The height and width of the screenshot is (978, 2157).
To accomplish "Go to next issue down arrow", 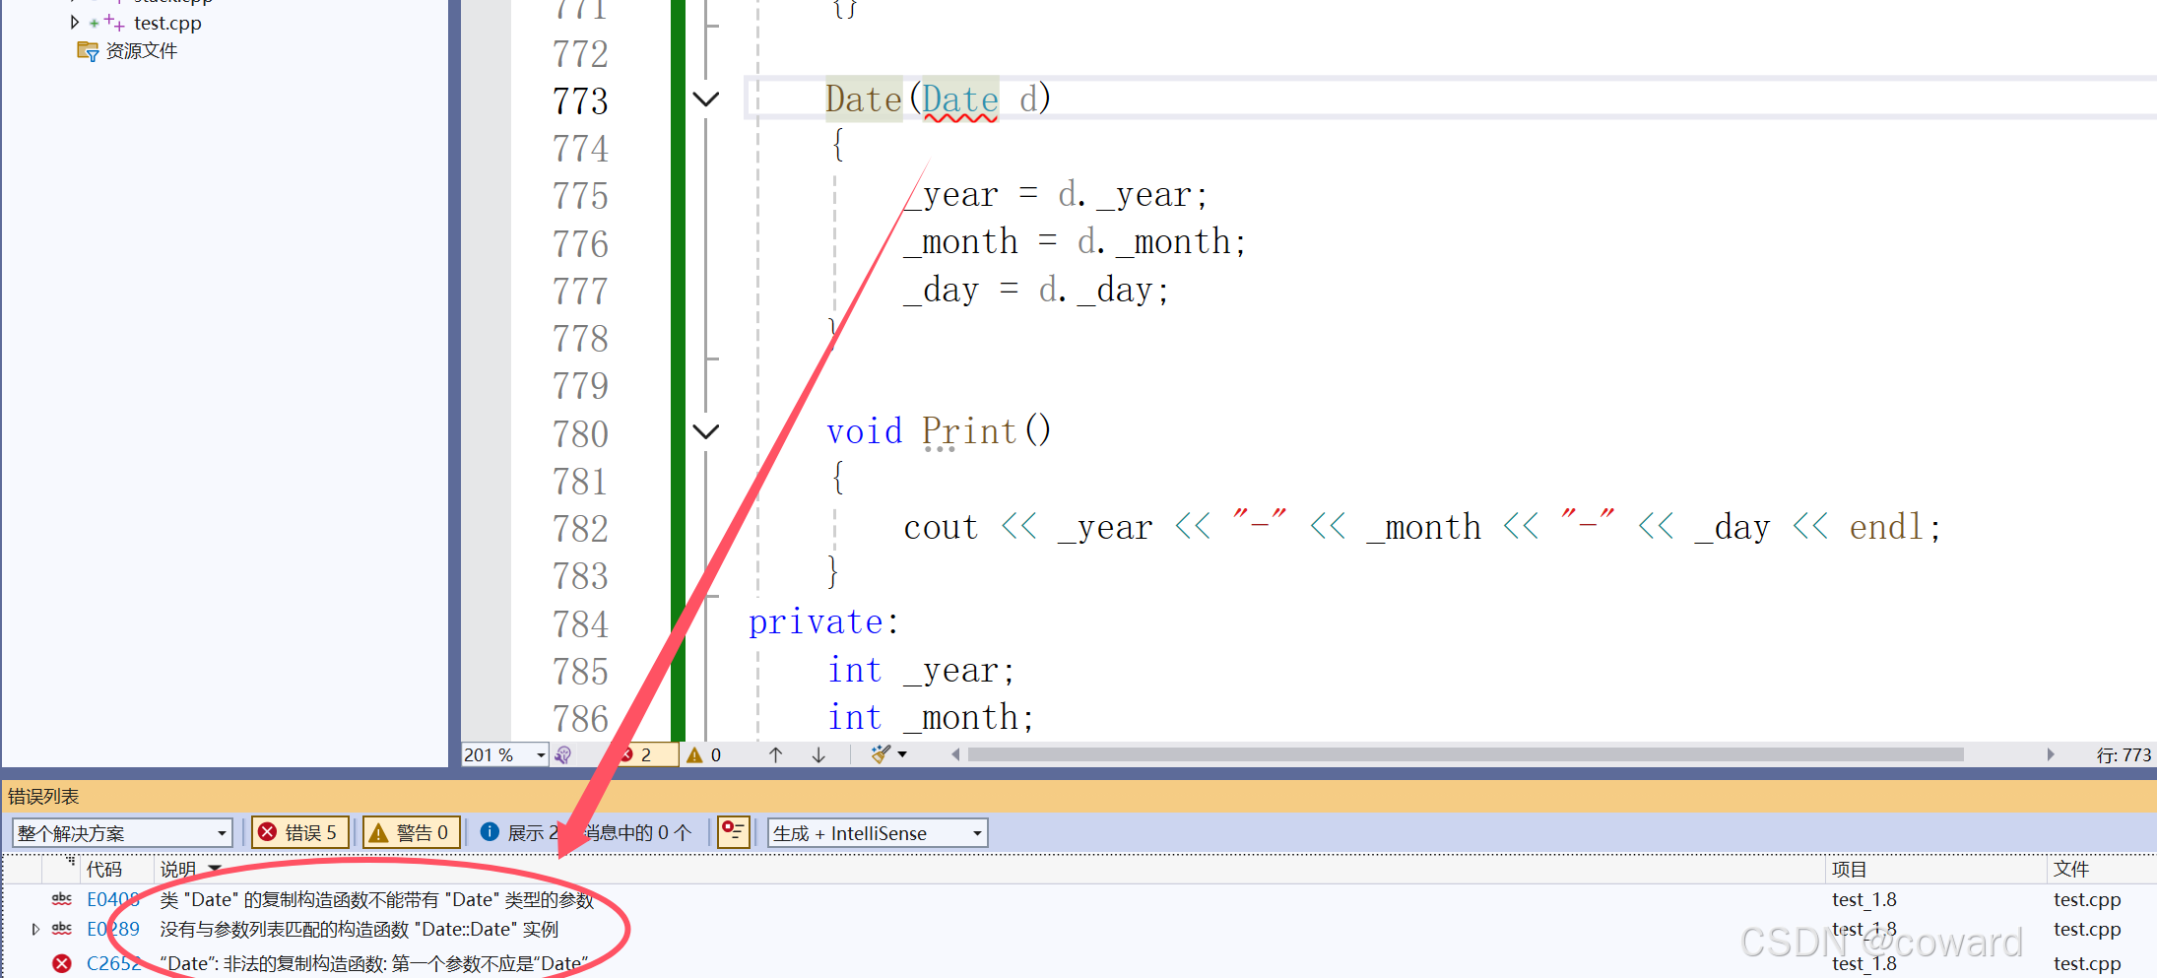I will (x=818, y=754).
